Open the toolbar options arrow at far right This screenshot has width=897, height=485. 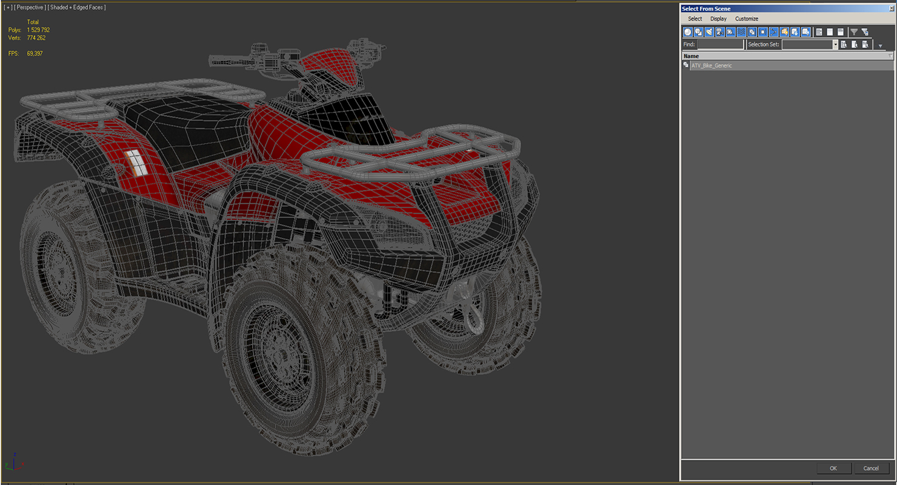click(x=881, y=46)
